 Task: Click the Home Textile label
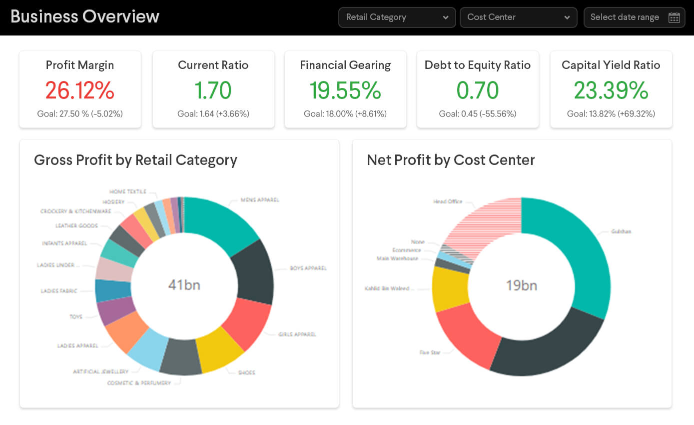coord(126,191)
